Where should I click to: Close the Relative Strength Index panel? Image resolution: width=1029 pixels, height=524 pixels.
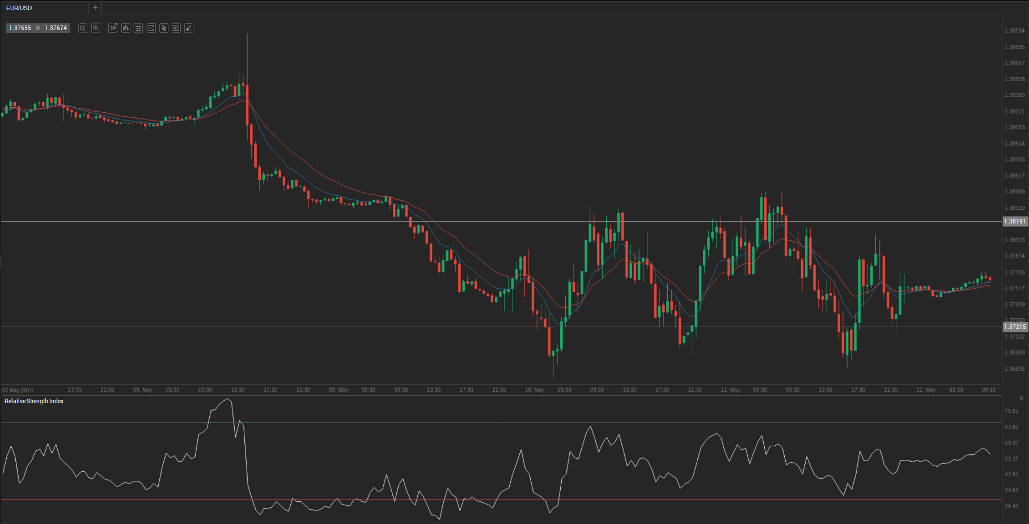(x=1022, y=399)
